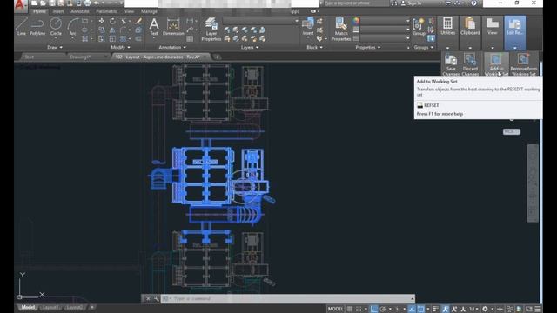
Task: Click the Insert block icon
Action: pos(307,27)
